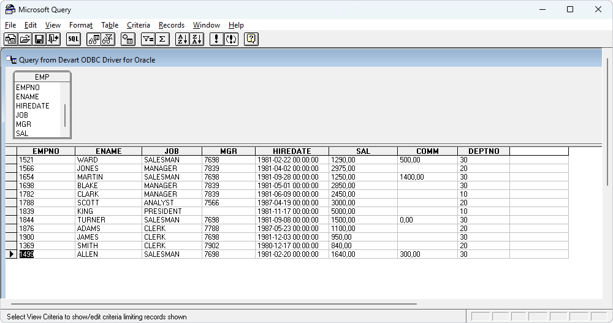Click EMPNO cell 1369

point(46,246)
